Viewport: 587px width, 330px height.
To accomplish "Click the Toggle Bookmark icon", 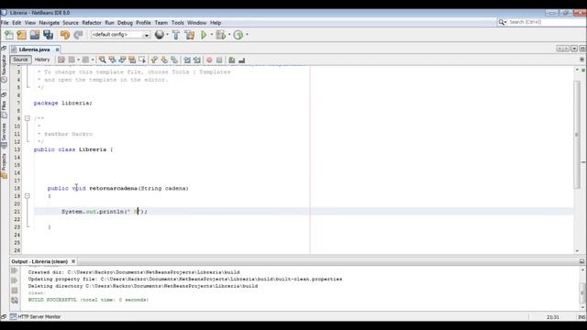I will pos(174,60).
